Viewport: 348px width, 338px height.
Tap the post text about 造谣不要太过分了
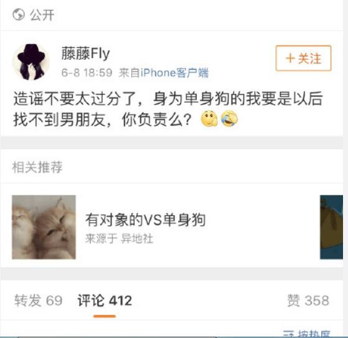click(x=168, y=109)
